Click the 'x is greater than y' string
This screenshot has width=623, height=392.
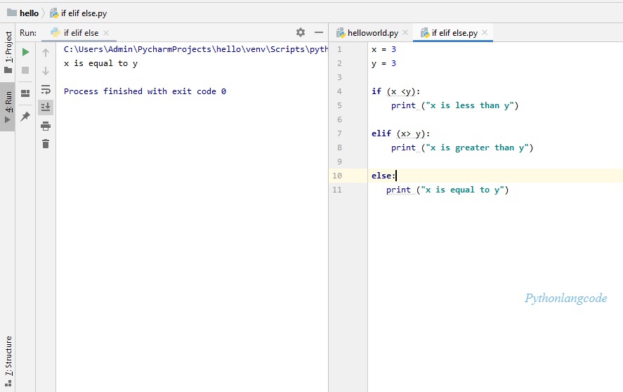coord(477,148)
